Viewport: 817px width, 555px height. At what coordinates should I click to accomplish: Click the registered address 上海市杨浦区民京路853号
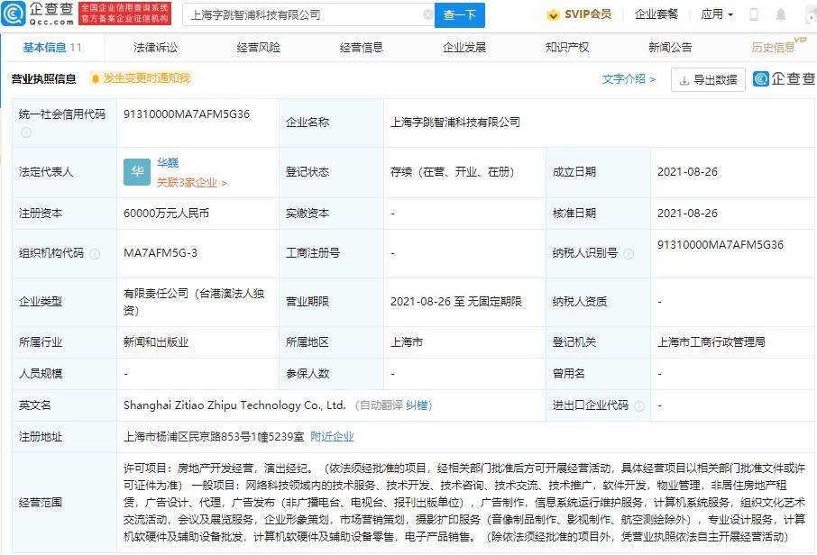click(x=214, y=437)
